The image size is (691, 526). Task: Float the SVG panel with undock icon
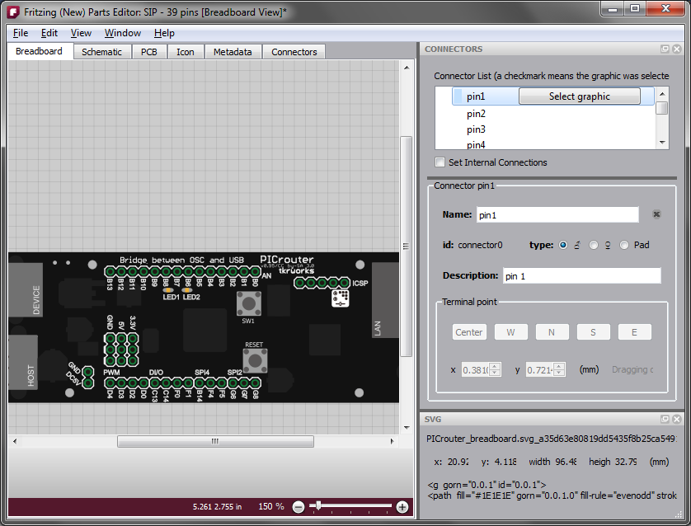(x=665, y=419)
